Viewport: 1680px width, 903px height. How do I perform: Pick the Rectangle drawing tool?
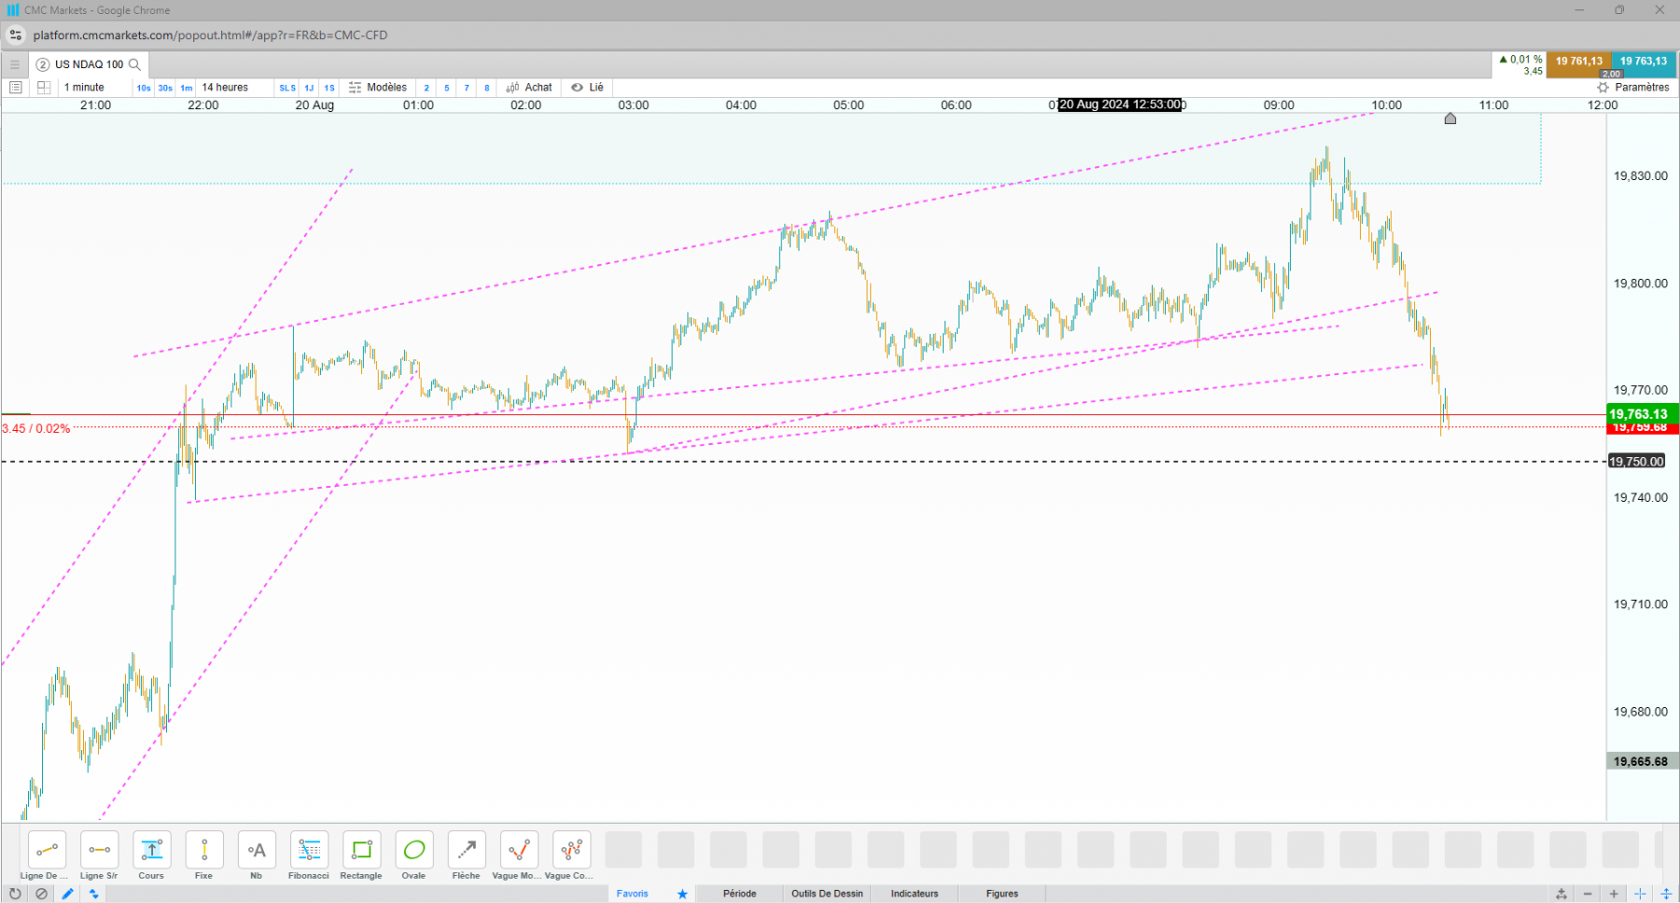pyautogui.click(x=361, y=855)
